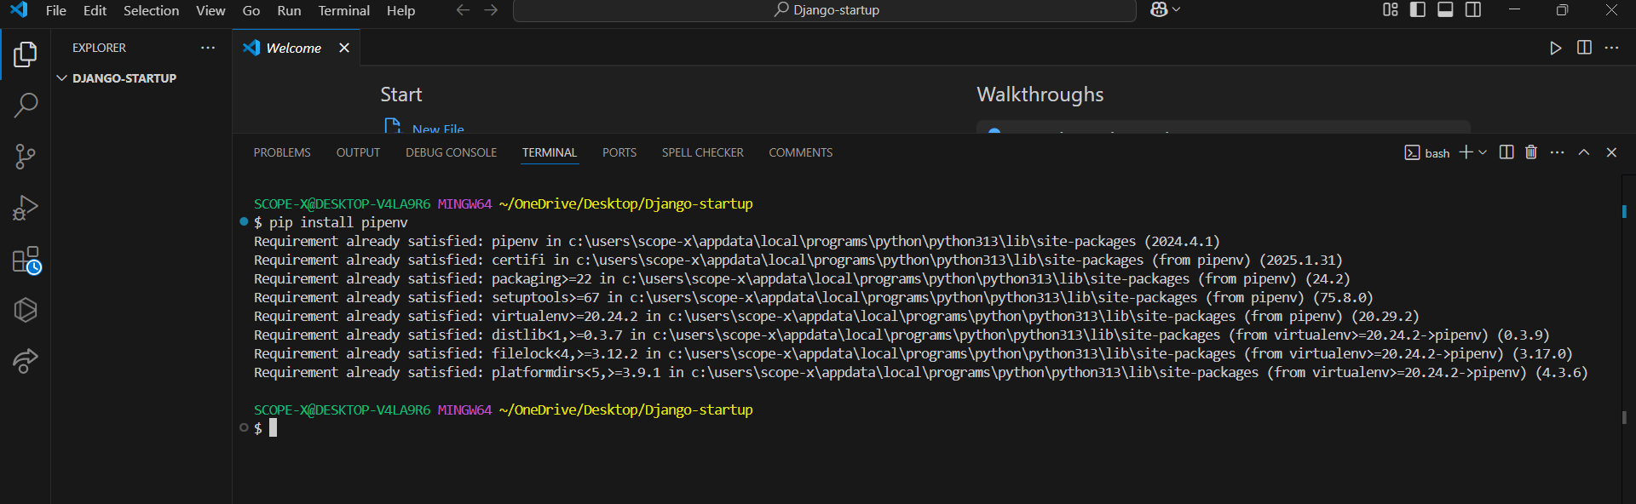Open the launch profile dropdown arrow
The image size is (1636, 504).
pyautogui.click(x=1483, y=152)
